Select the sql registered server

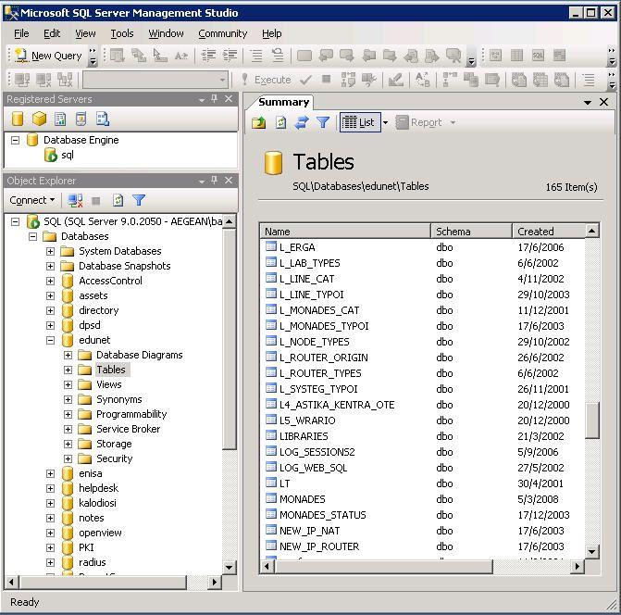click(x=68, y=155)
